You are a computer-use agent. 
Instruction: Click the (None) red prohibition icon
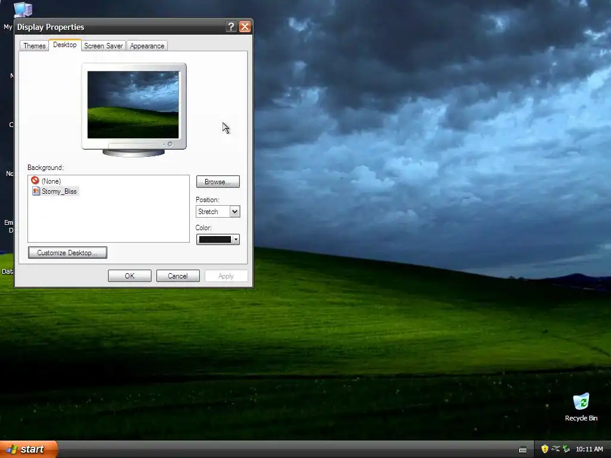click(x=35, y=180)
